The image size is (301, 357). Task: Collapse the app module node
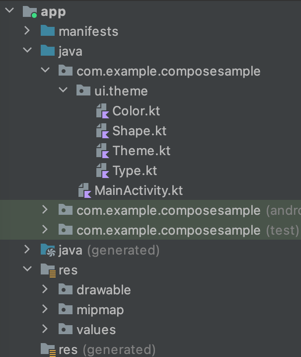click(9, 10)
